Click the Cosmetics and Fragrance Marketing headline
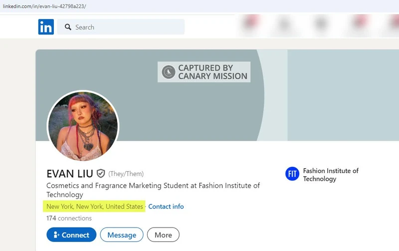The height and width of the screenshot is (251, 399). [x=153, y=190]
